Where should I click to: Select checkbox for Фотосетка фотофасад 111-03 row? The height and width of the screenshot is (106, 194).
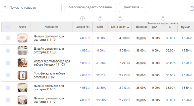pos(8,63)
